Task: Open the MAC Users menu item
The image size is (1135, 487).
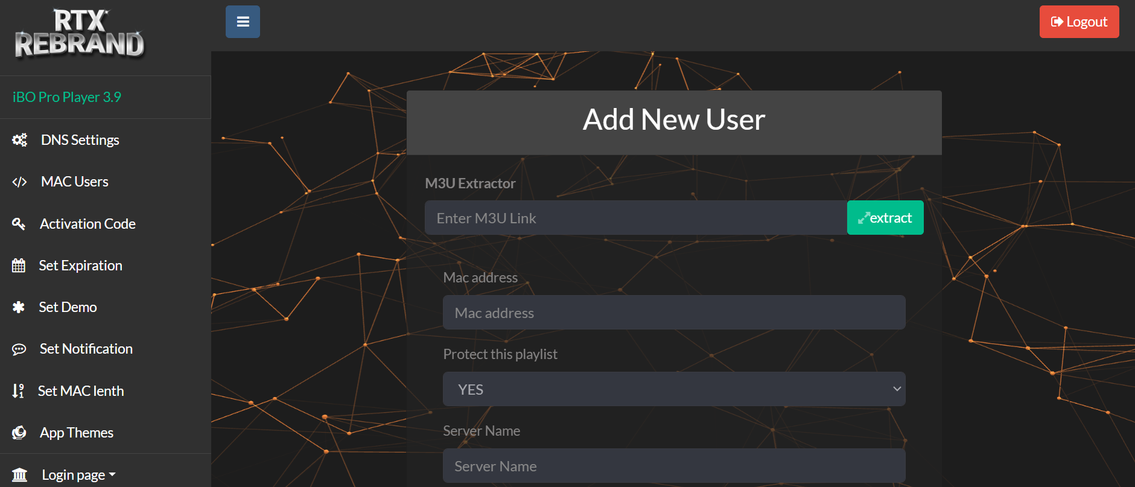Action: [75, 182]
